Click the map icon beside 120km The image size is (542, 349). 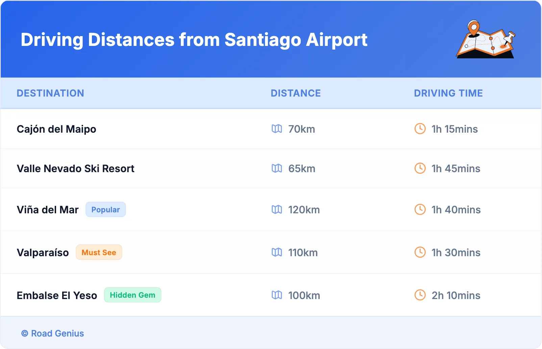[277, 209]
